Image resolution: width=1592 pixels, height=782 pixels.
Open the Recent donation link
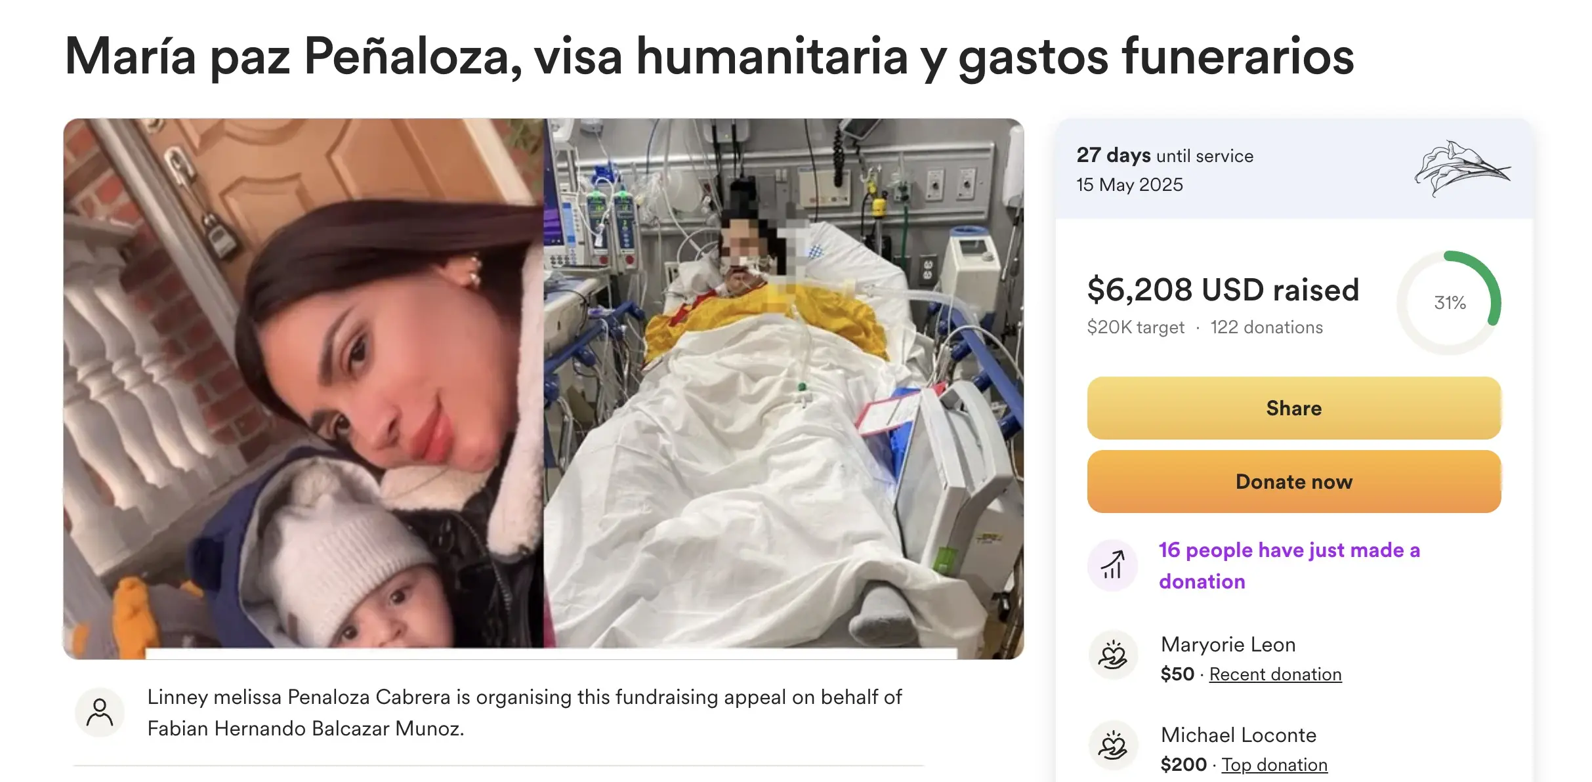click(1275, 674)
